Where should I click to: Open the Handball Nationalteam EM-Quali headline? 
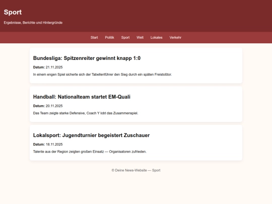tap(82, 97)
